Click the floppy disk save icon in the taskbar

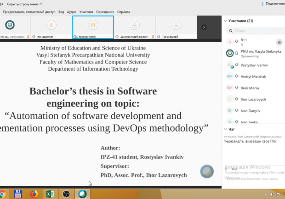[x=17, y=193]
